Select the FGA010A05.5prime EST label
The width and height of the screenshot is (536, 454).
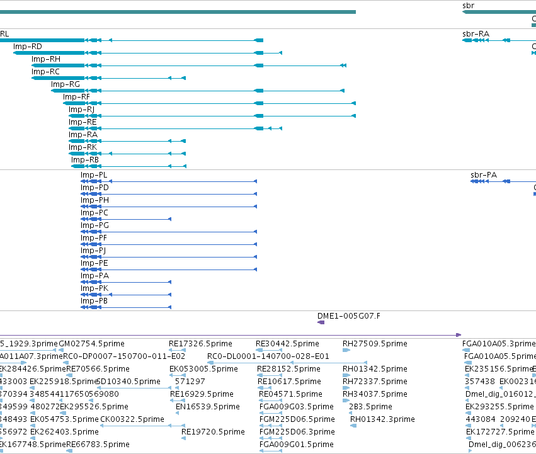click(x=499, y=356)
